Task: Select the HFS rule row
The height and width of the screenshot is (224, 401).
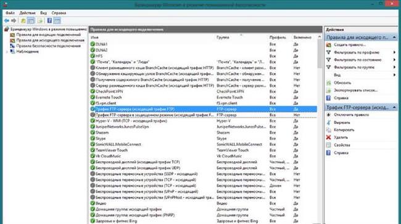Action: [204, 56]
